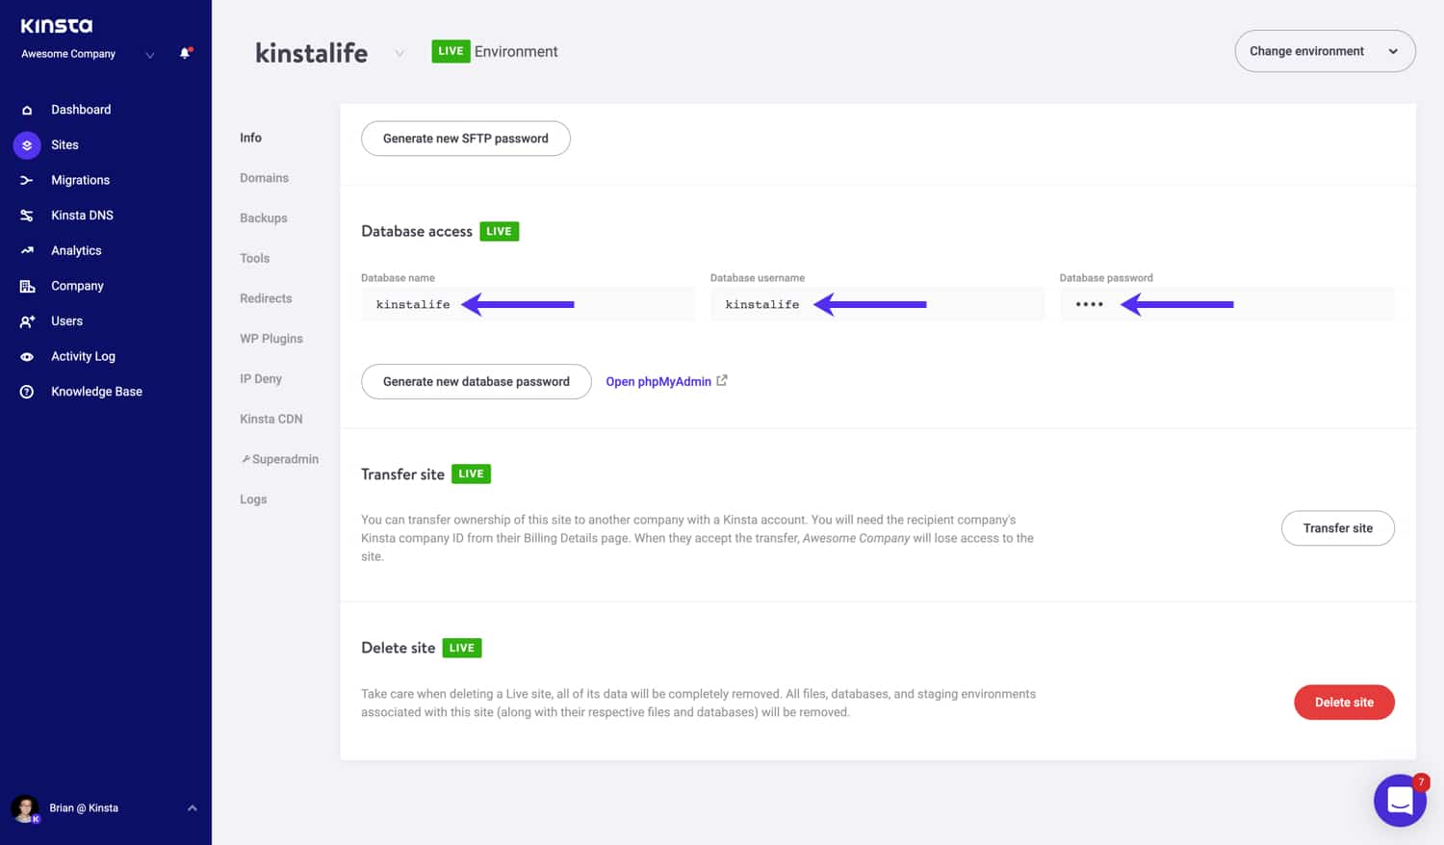Click the Superadmin wrench icon
Screen dimensions: 1444x845
pyautogui.click(x=245, y=459)
